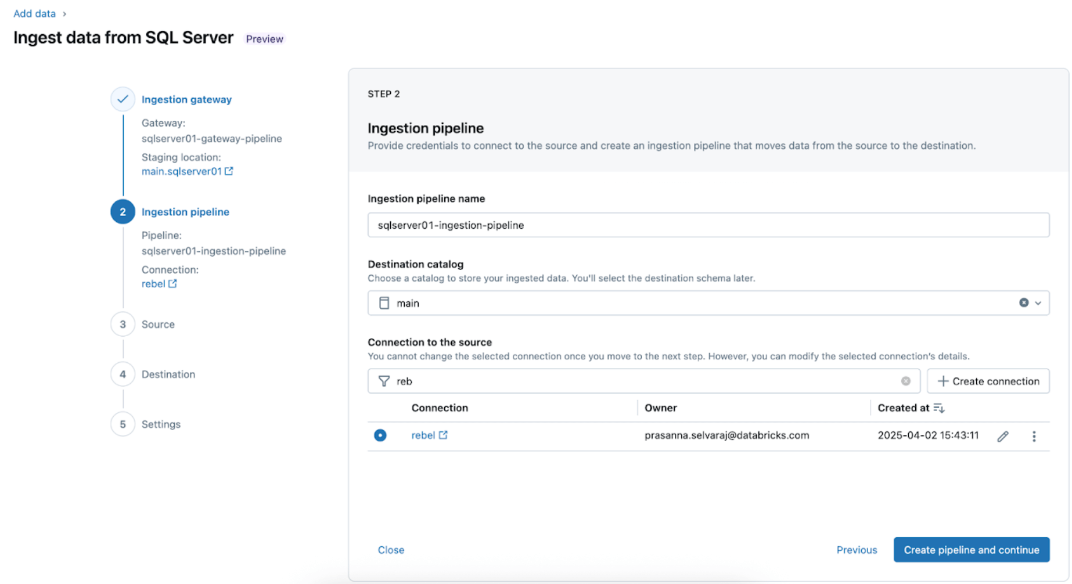Image resolution: width=1072 pixels, height=584 pixels.
Task: Click the Add data breadcrumb
Action: (x=34, y=13)
